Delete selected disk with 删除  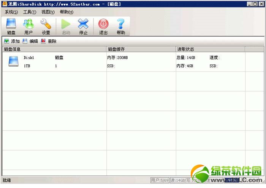point(49,41)
